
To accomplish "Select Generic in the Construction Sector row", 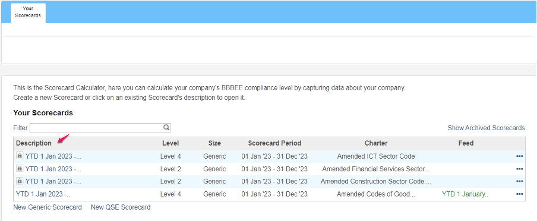I will (214, 181).
